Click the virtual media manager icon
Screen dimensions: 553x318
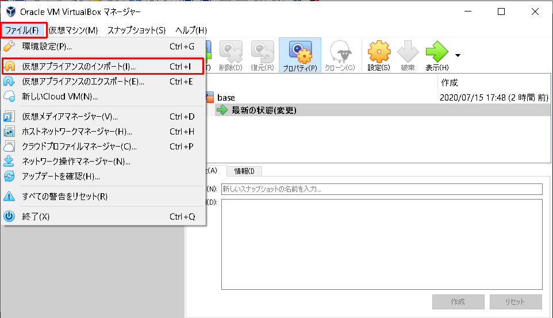[9, 117]
